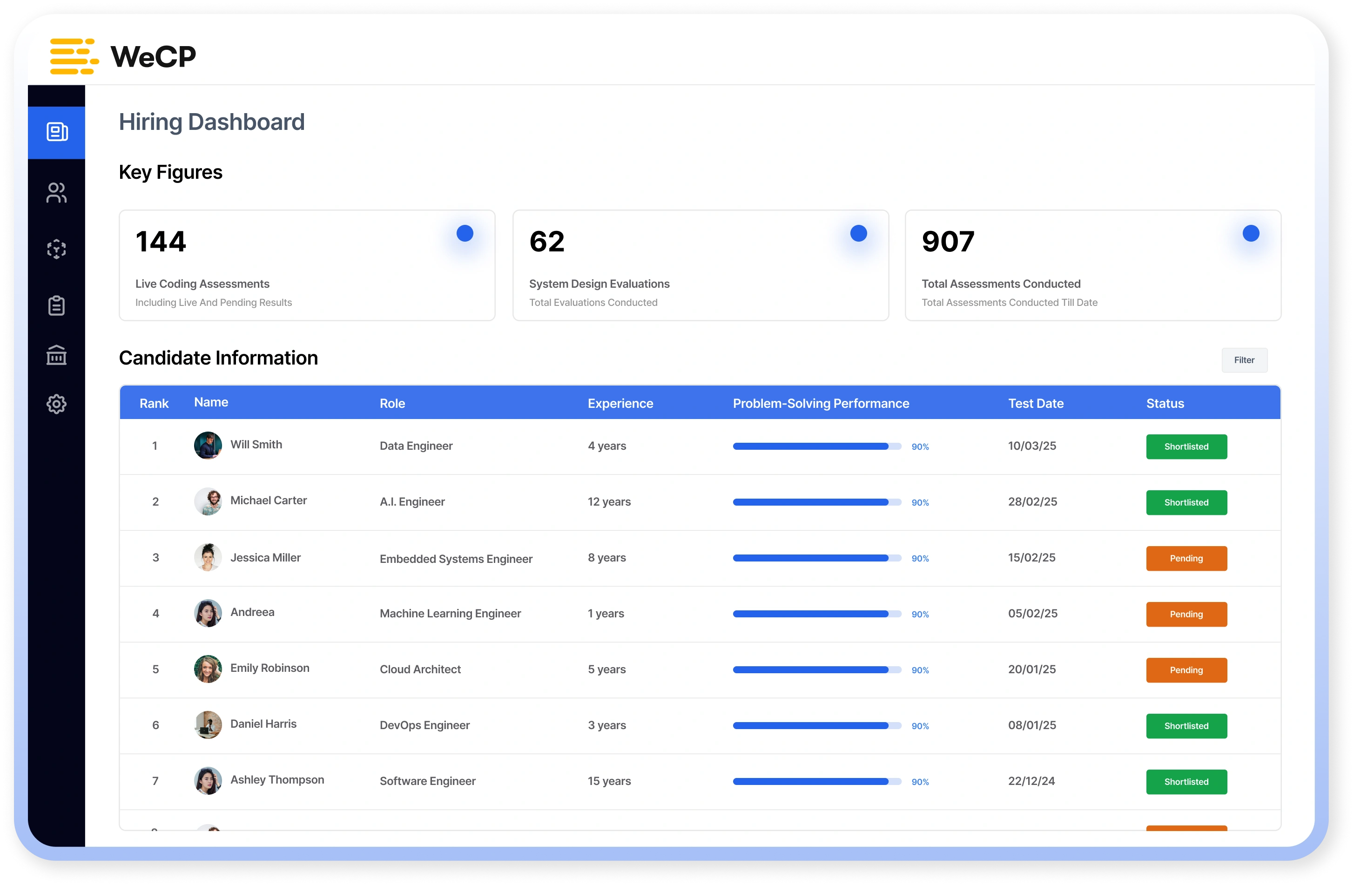The width and height of the screenshot is (1354, 886).
Task: Open the institution building icon in sidebar
Action: 57,355
